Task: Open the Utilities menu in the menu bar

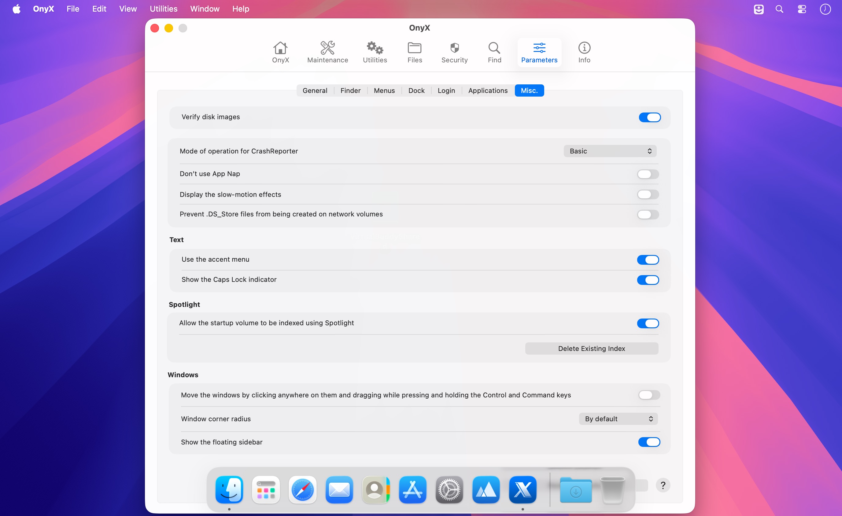Action: click(163, 9)
